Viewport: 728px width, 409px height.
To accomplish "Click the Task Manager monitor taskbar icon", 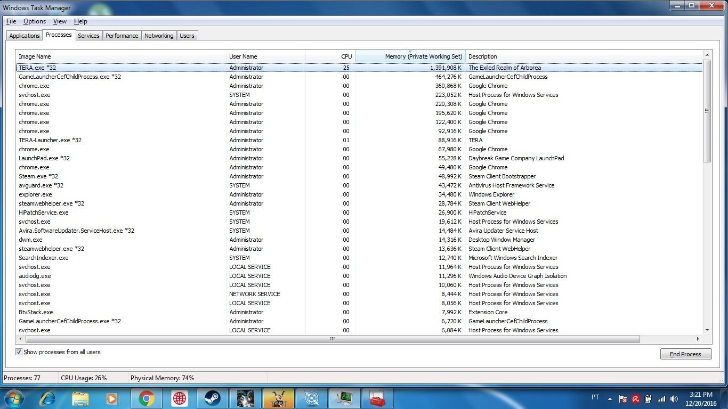I will (x=344, y=398).
